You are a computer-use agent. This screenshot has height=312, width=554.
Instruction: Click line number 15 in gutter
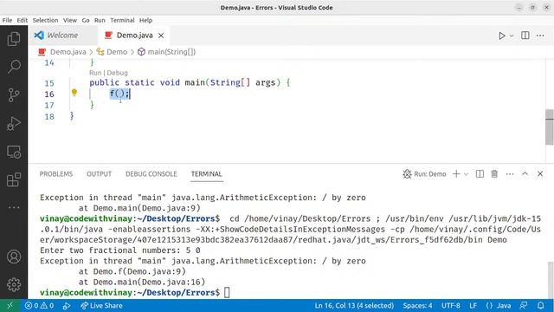49,83
